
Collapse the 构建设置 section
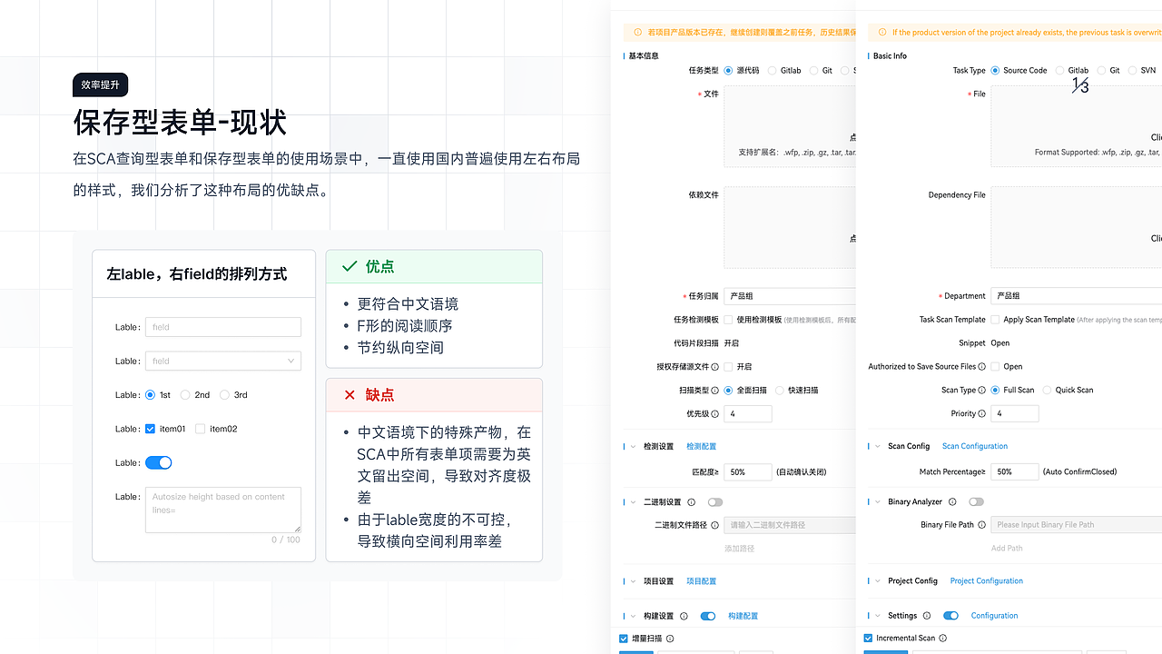click(633, 616)
